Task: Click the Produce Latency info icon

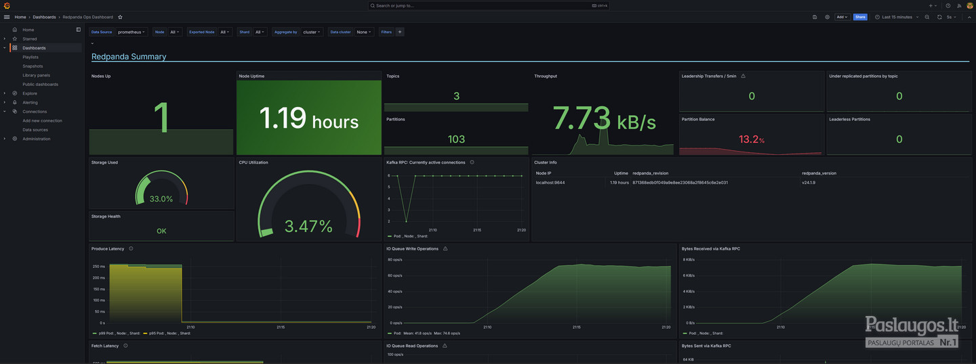Action: tap(131, 248)
